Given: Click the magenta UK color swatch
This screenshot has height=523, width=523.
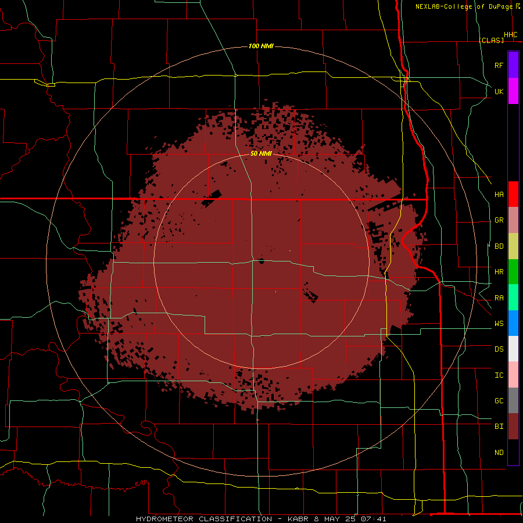Looking at the screenshot, I should pyautogui.click(x=513, y=91).
